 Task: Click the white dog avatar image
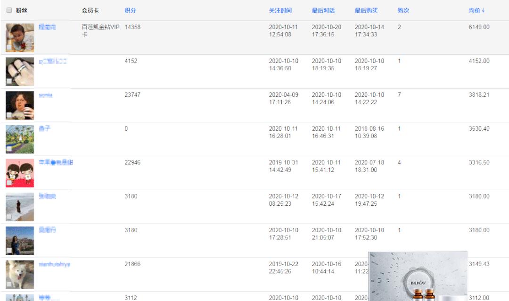click(x=20, y=274)
